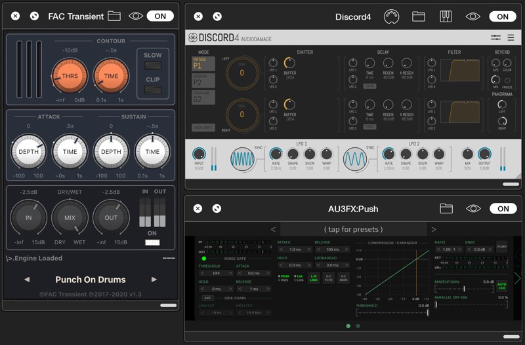Image resolution: width=525 pixels, height=345 pixels.
Task: Toggle the noise gate green indicator
Action: 204,259
